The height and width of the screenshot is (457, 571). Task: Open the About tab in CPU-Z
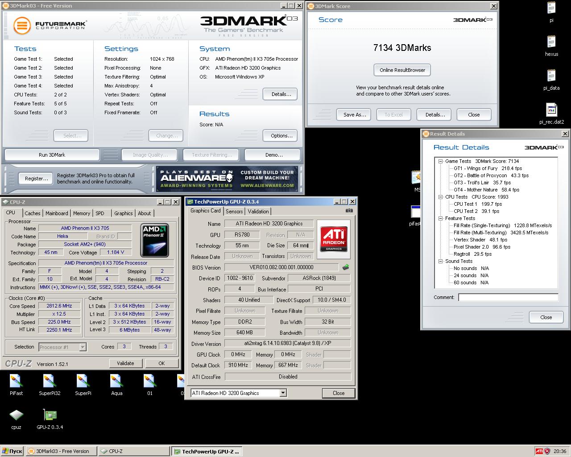144,213
